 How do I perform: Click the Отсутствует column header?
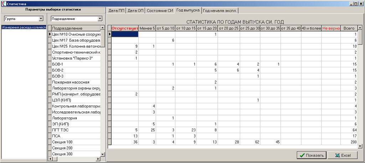[x=125, y=28]
